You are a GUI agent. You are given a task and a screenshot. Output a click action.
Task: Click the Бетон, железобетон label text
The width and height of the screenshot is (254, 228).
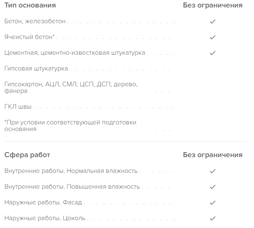pyautogui.click(x=35, y=21)
